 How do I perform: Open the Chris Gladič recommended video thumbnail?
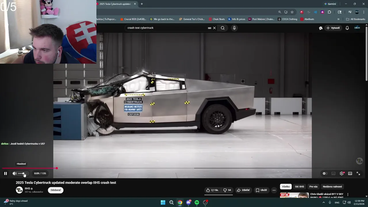[x=294, y=195]
